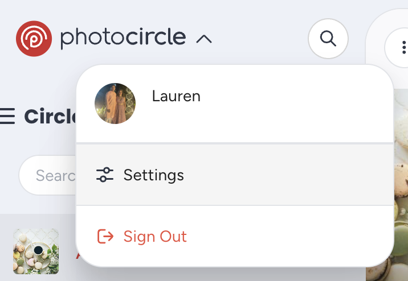Viewport: 408px width, 281px height.
Task: Click the bold Circles heading
Action: pos(50,117)
